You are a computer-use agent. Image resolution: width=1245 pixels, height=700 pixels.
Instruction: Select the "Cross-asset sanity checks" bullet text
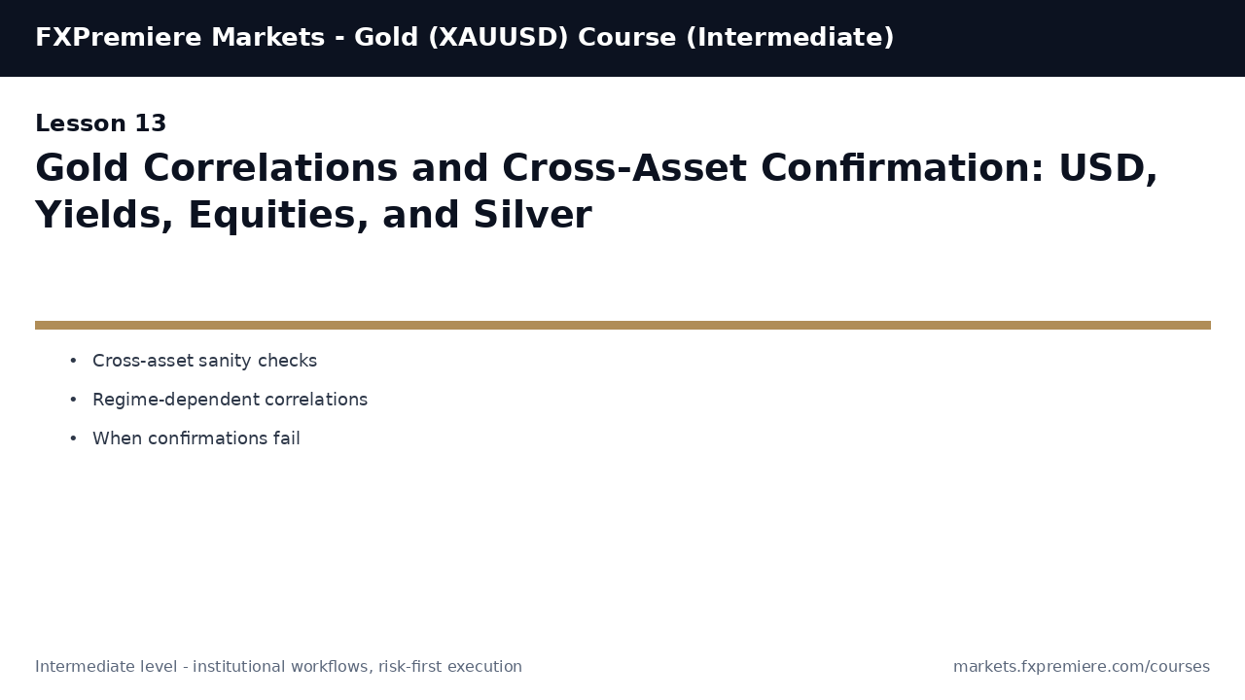pos(204,361)
